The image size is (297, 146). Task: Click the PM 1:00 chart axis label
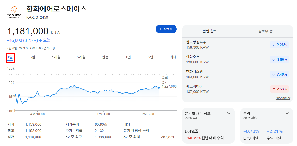pyautogui.click(x=104, y=114)
